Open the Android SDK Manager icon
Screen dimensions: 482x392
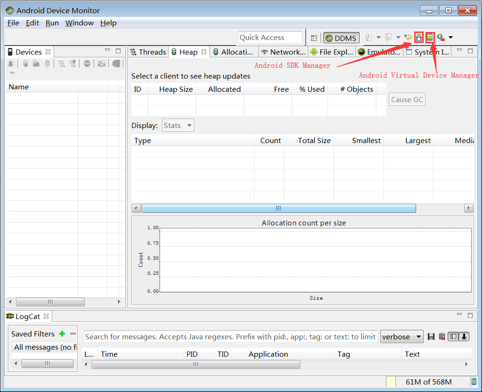418,38
